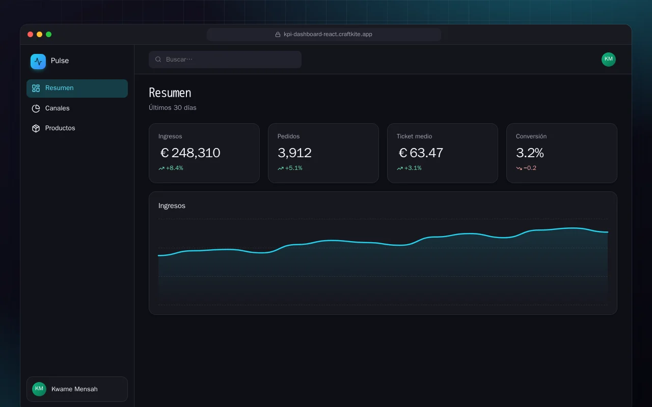Select the Ticket medio KPI card

click(443, 153)
